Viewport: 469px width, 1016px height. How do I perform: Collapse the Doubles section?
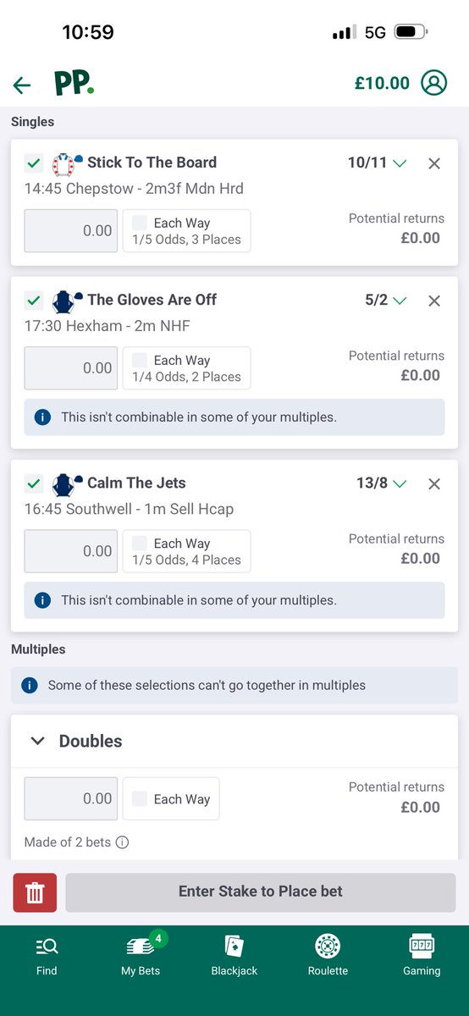point(37,741)
